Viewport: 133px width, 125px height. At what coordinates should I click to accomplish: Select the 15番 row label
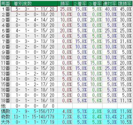click(x=6, y=84)
